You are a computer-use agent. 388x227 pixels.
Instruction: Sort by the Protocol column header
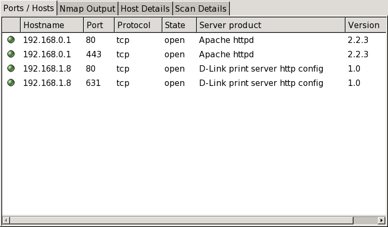(137, 25)
